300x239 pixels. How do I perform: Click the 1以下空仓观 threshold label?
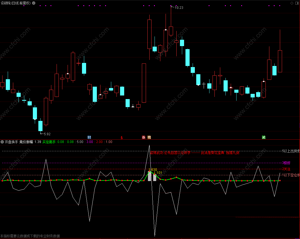291,175
